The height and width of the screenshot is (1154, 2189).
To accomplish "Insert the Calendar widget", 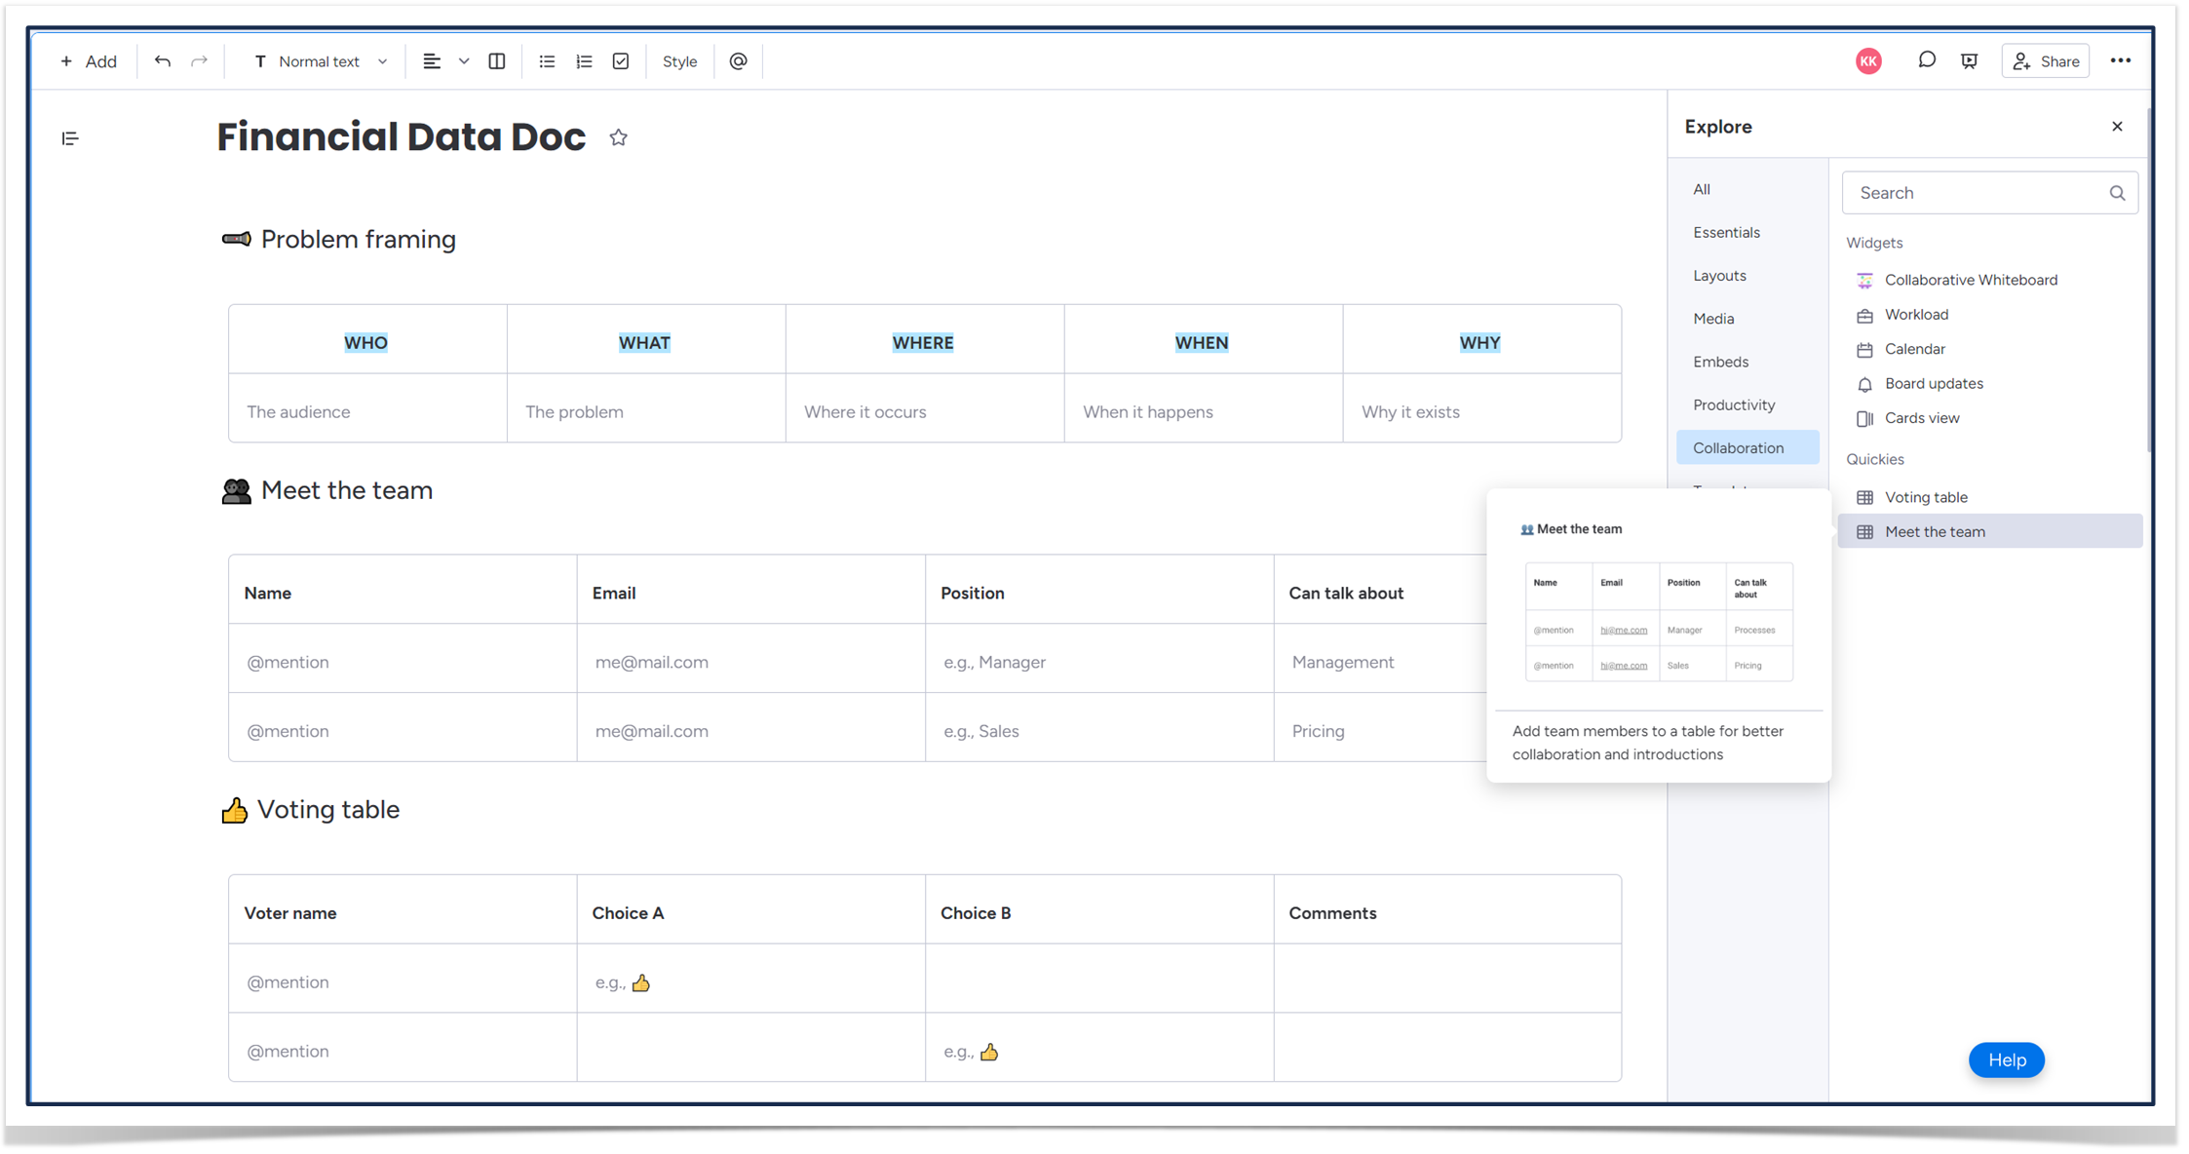I will pos(1989,349).
